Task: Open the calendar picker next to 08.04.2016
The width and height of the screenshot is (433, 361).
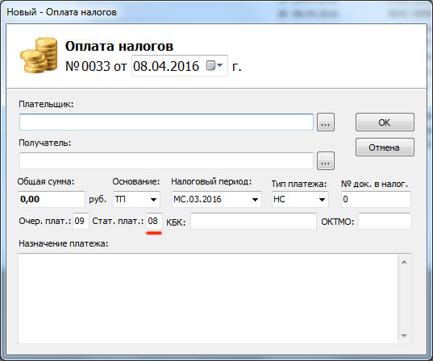Action: click(214, 66)
